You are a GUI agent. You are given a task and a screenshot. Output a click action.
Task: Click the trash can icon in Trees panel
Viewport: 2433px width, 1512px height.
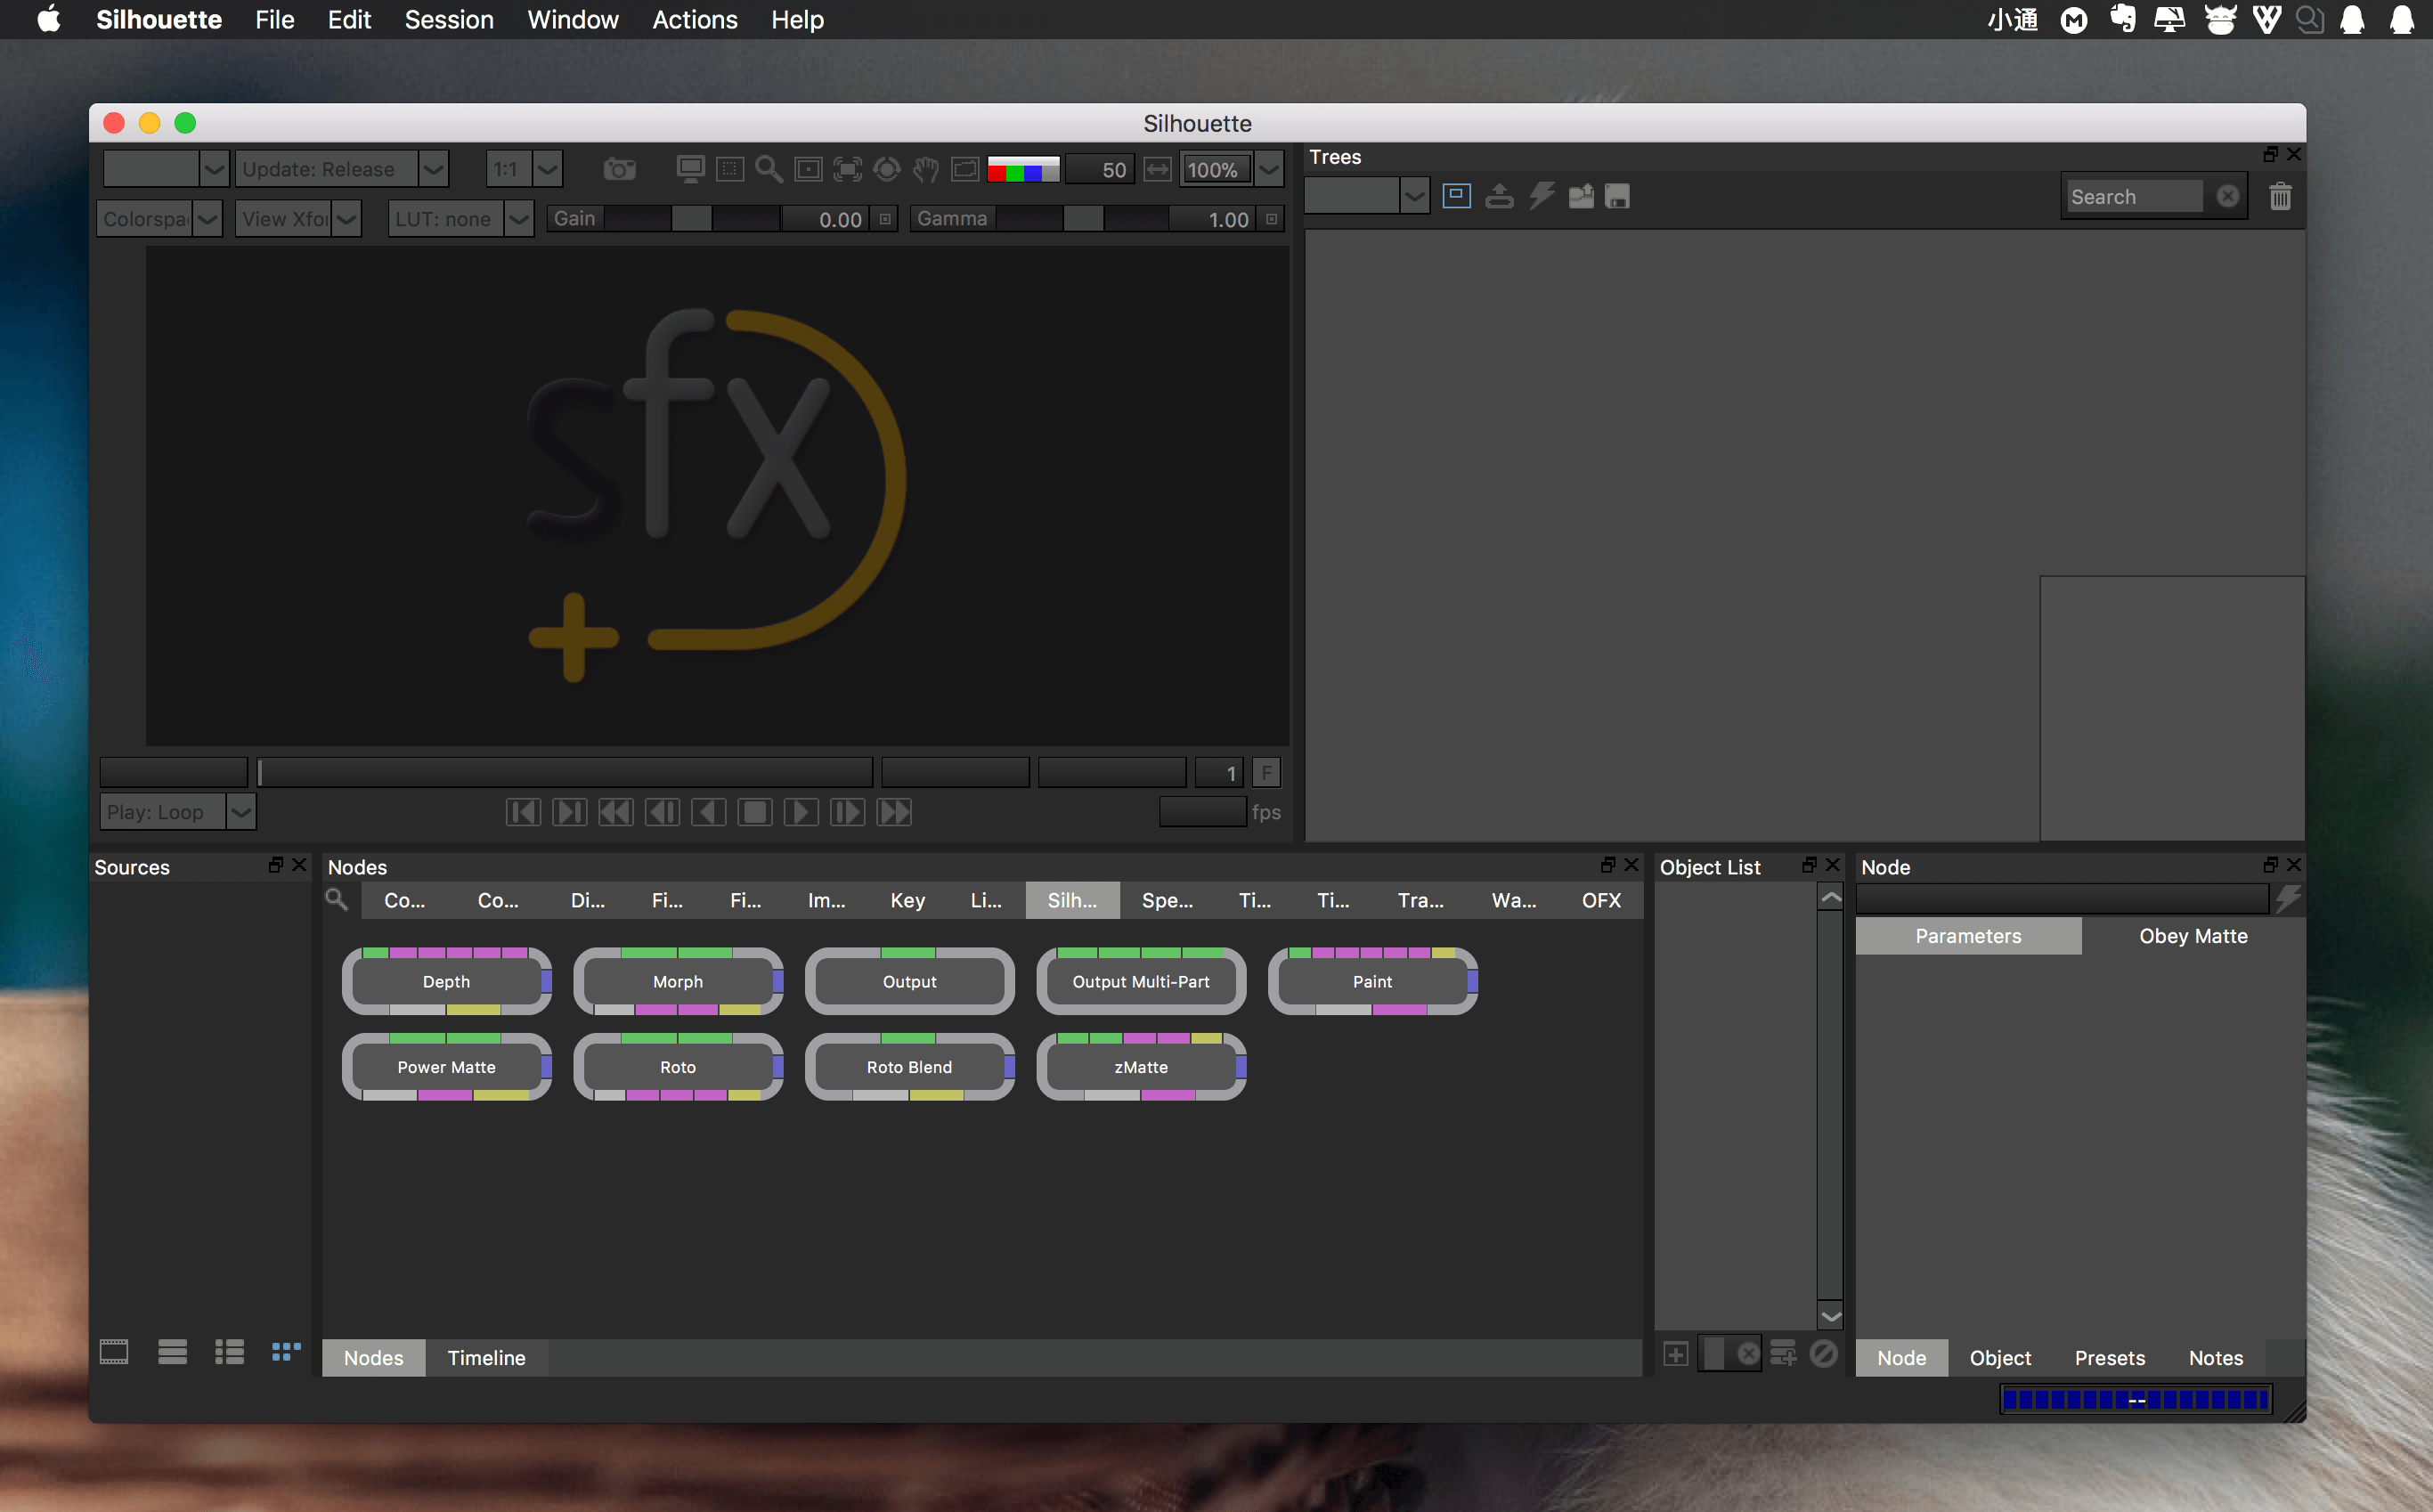2280,196
